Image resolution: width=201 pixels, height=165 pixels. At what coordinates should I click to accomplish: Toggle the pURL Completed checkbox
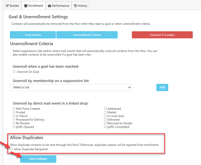click(x=105, y=127)
